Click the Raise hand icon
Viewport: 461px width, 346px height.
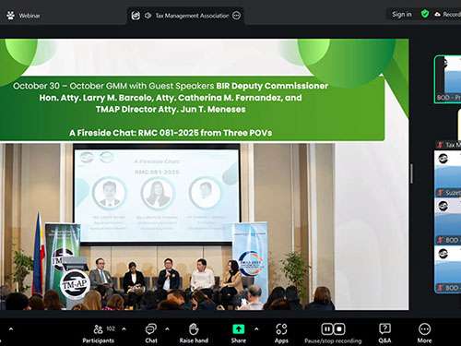pos(194,329)
